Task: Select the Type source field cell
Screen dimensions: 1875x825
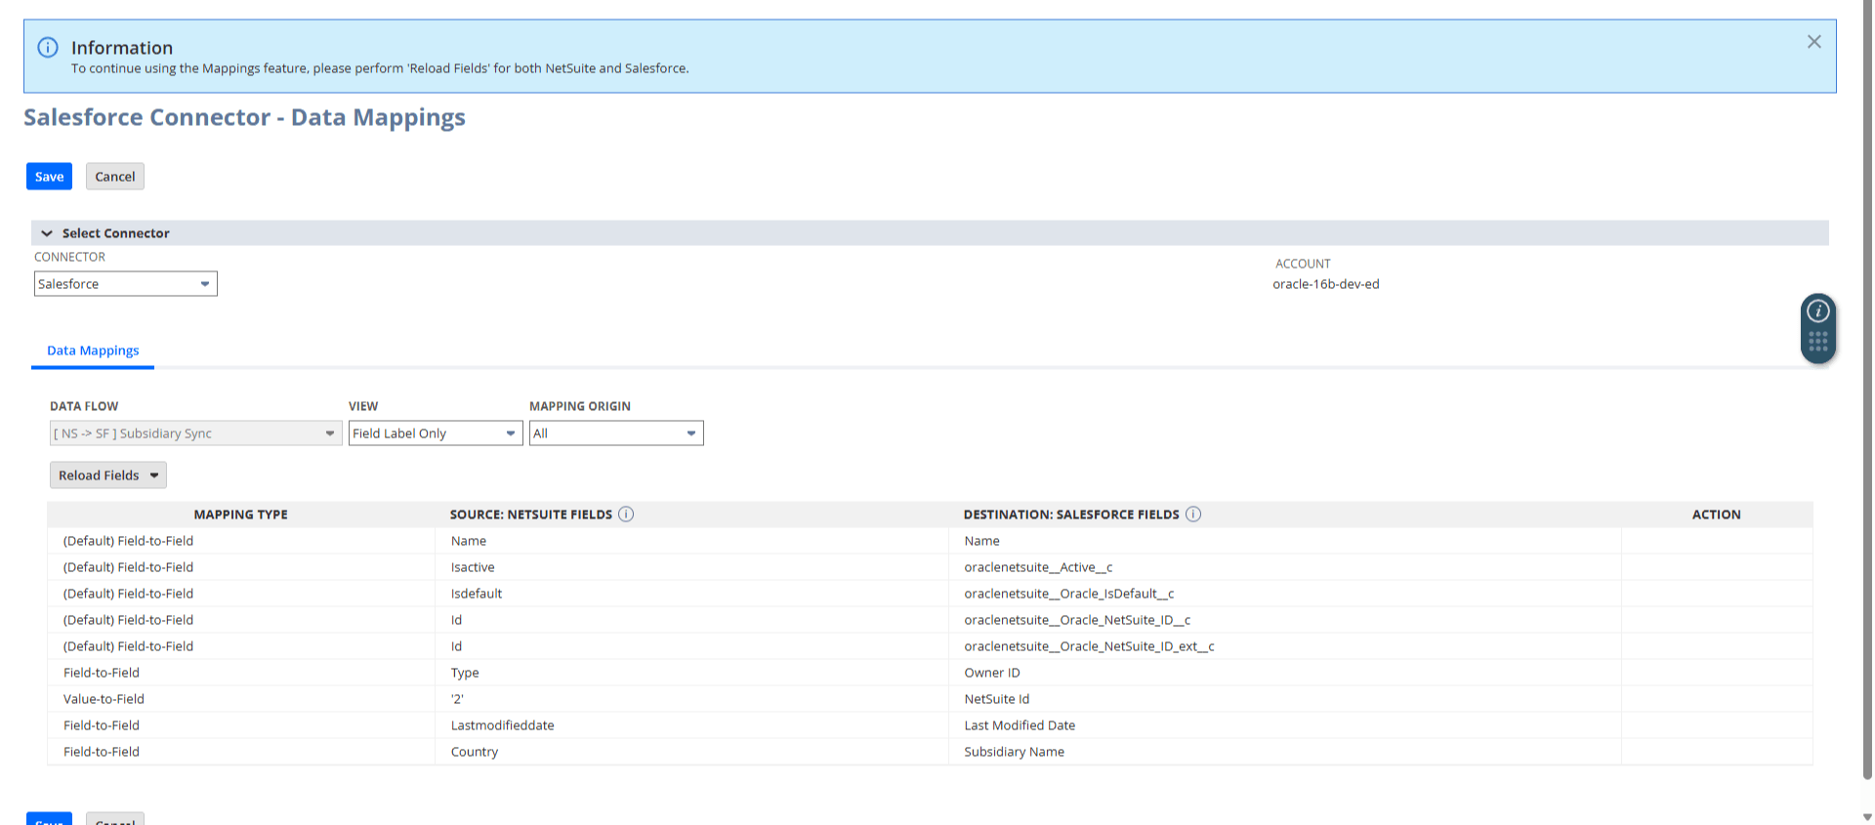Action: 691,673
